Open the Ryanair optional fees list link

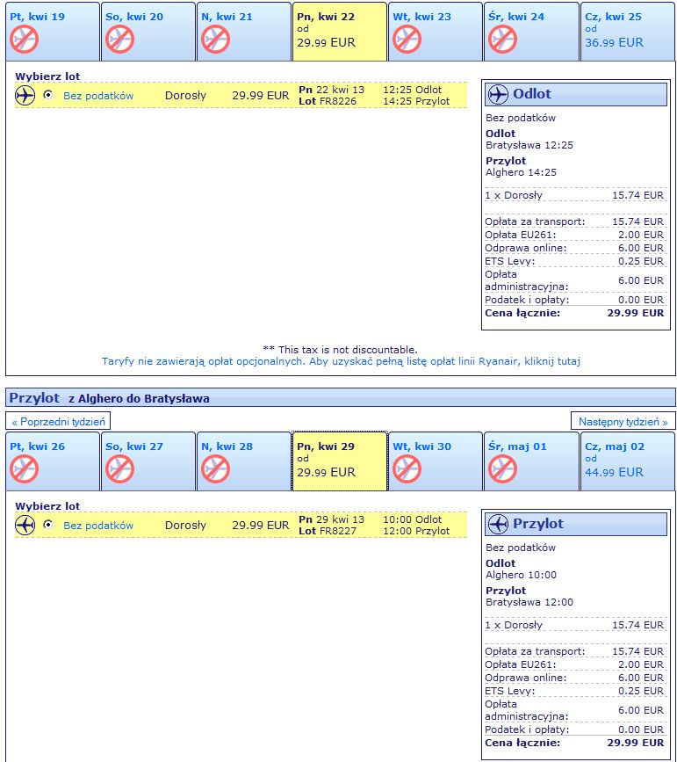(341, 361)
